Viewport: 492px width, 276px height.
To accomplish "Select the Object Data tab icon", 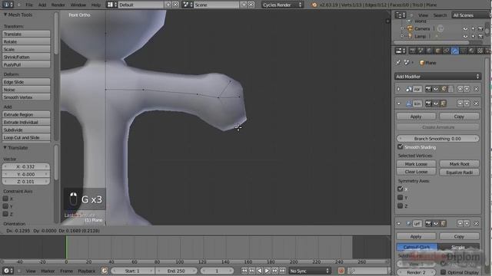I will pos(463,51).
